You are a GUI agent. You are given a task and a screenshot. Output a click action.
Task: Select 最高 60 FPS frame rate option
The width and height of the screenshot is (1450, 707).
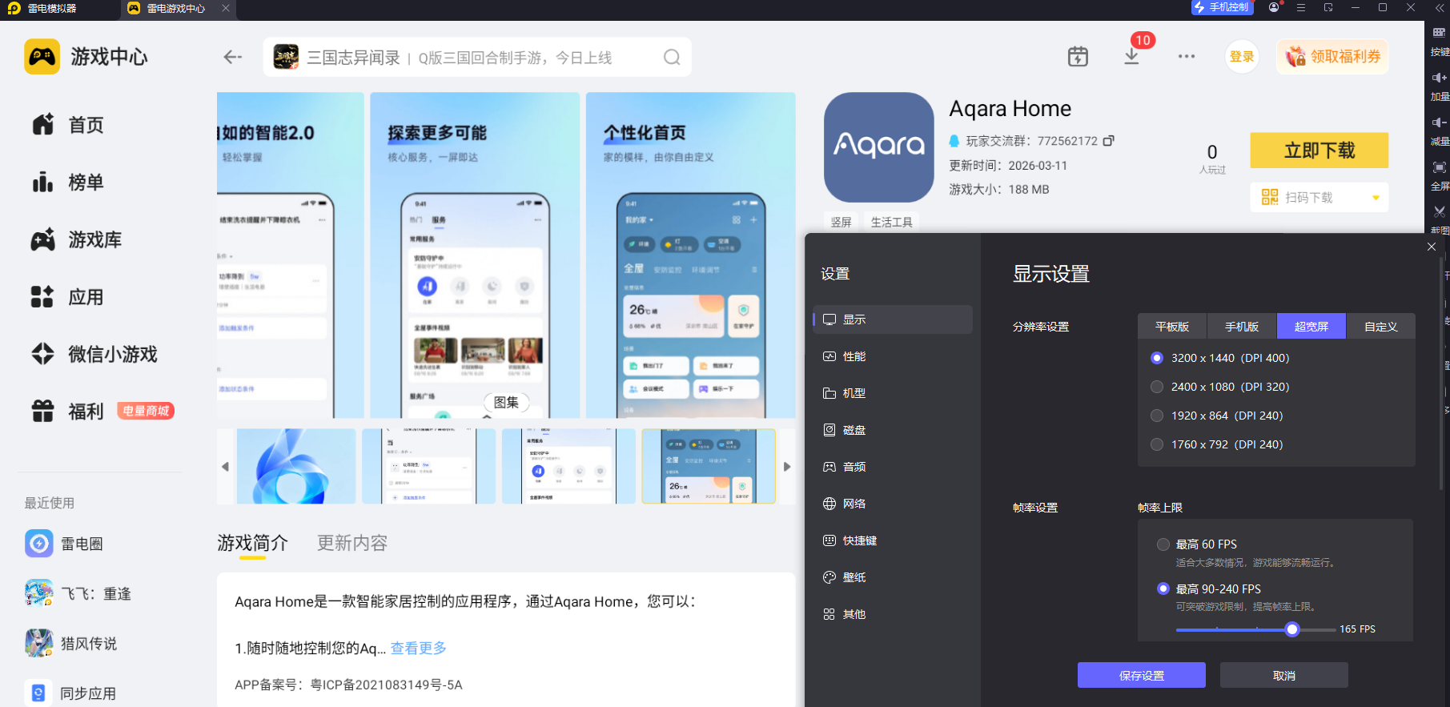tap(1163, 544)
